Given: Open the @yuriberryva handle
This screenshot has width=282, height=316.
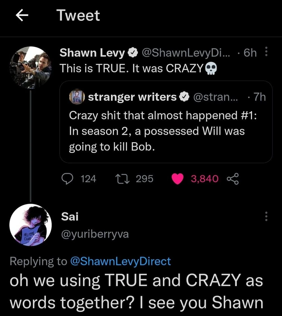Looking at the screenshot, I should tap(94, 234).
